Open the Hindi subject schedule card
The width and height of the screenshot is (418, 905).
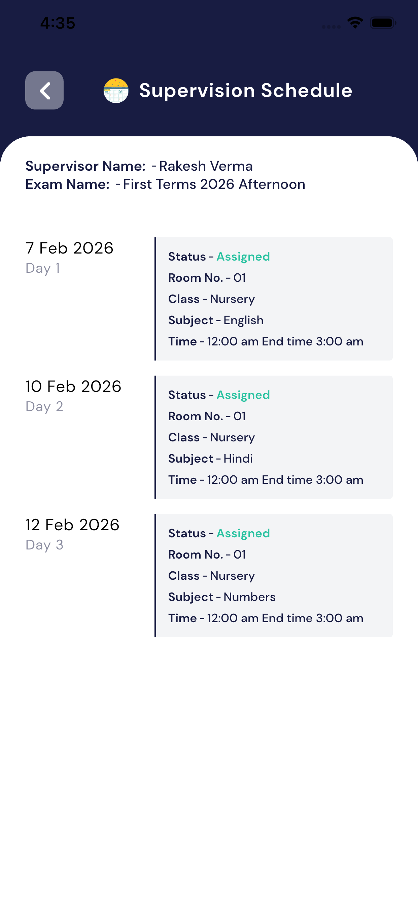point(274,437)
